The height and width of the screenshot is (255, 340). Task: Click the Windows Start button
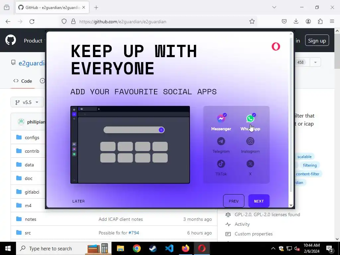pos(8,248)
